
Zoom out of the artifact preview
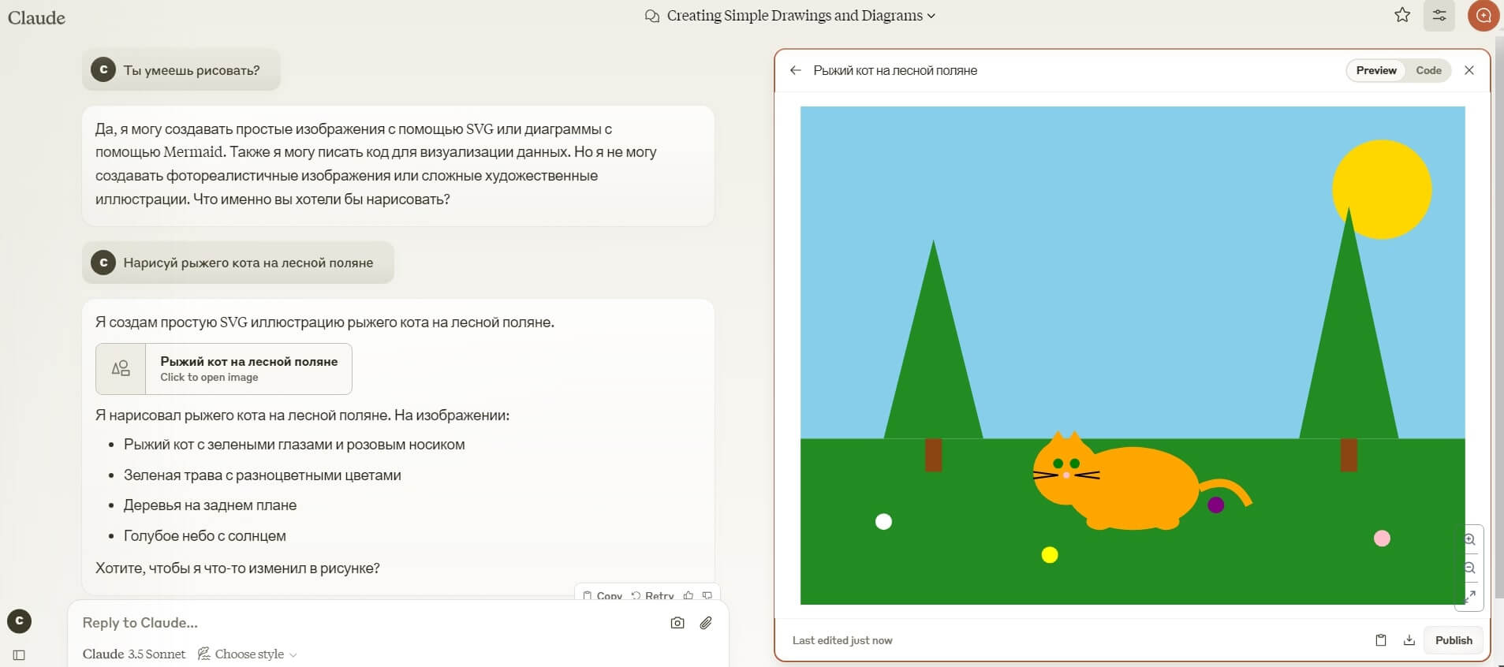(1470, 568)
